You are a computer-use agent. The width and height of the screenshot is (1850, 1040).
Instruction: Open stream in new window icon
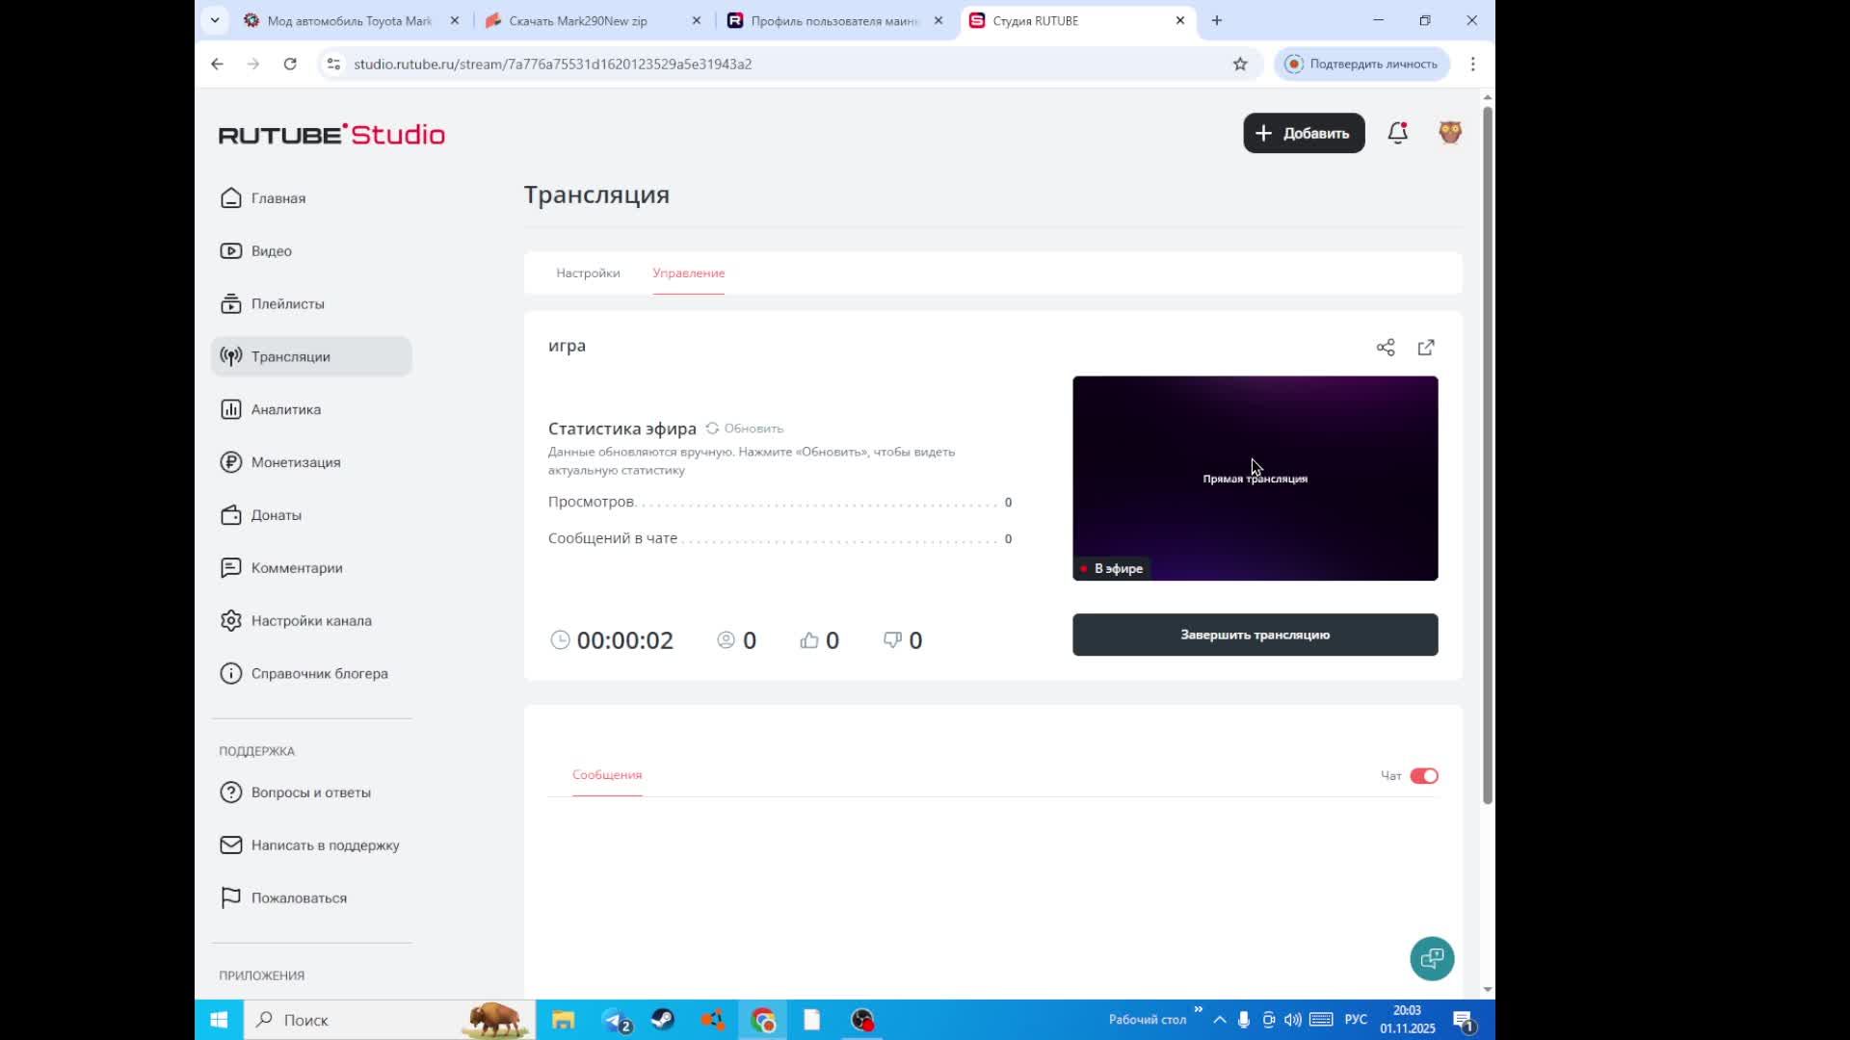1426,348
